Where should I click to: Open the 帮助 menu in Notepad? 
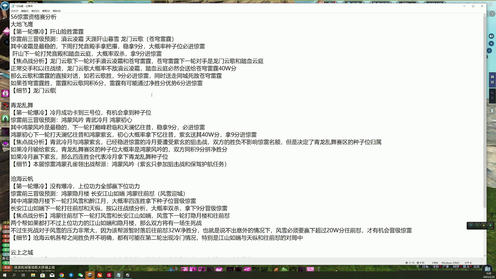click(56, 11)
